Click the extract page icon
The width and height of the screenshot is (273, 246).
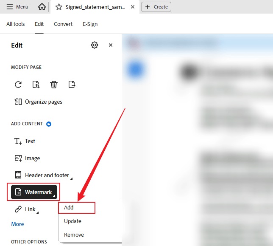coord(72,85)
